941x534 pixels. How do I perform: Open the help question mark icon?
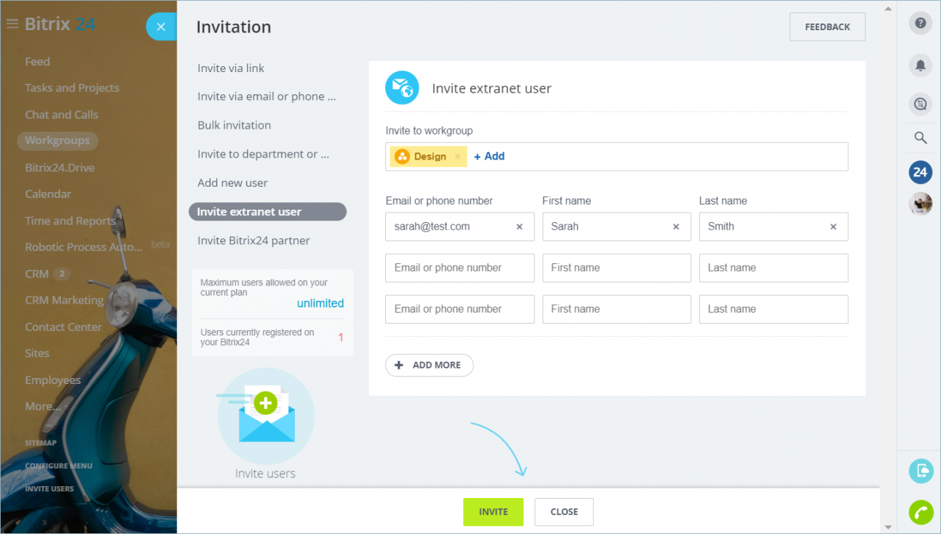(x=920, y=24)
